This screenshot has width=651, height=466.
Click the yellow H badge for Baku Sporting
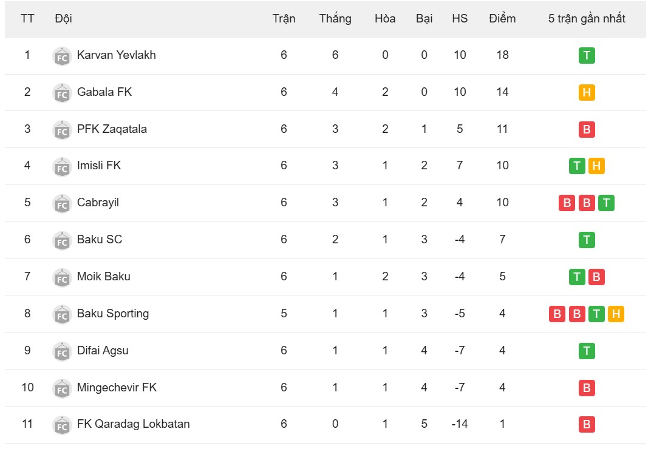(x=616, y=314)
